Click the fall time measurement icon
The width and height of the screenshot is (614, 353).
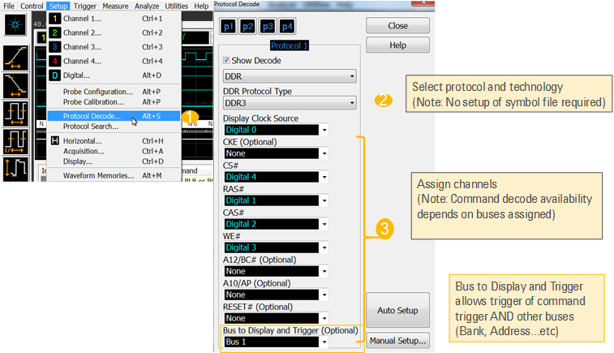(x=16, y=86)
